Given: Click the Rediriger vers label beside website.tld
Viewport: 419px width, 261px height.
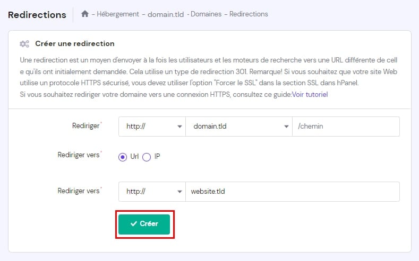Looking at the screenshot, I should pyautogui.click(x=78, y=190).
